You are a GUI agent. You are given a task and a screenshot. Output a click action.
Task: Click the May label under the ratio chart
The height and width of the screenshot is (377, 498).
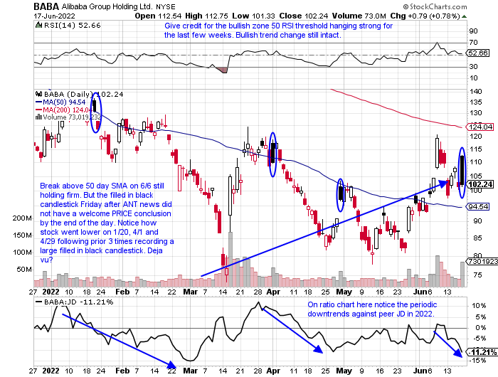(x=344, y=371)
